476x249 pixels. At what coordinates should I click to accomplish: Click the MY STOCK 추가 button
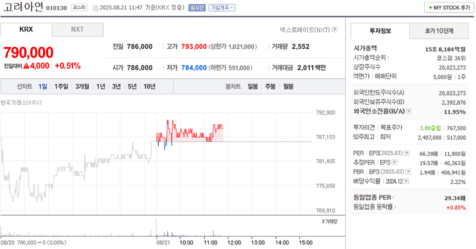[x=449, y=8]
